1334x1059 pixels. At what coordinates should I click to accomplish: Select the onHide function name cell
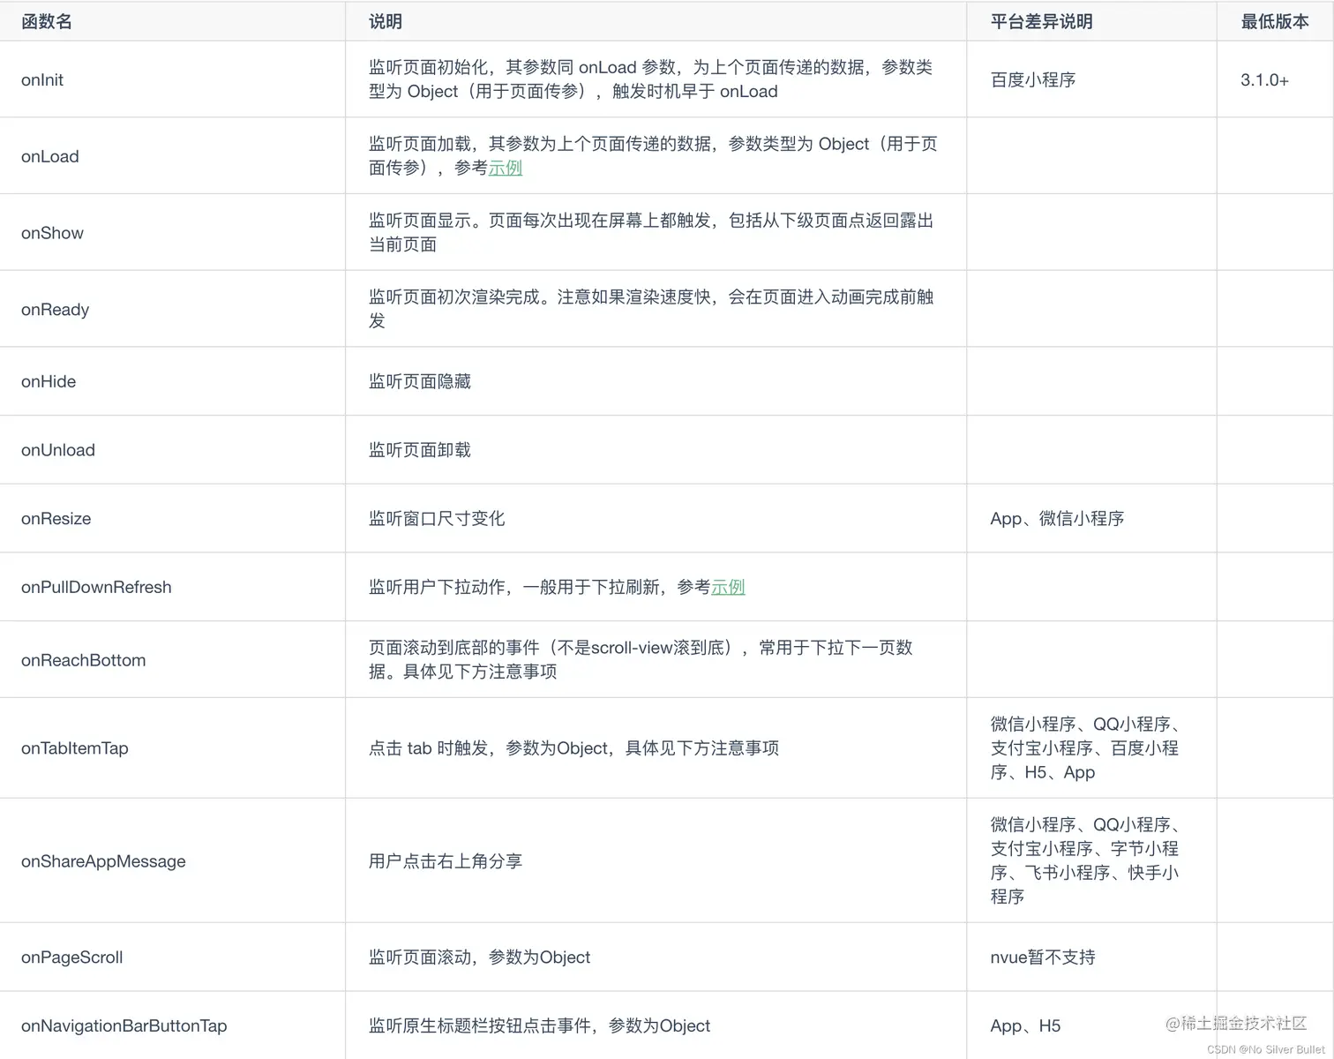49,381
